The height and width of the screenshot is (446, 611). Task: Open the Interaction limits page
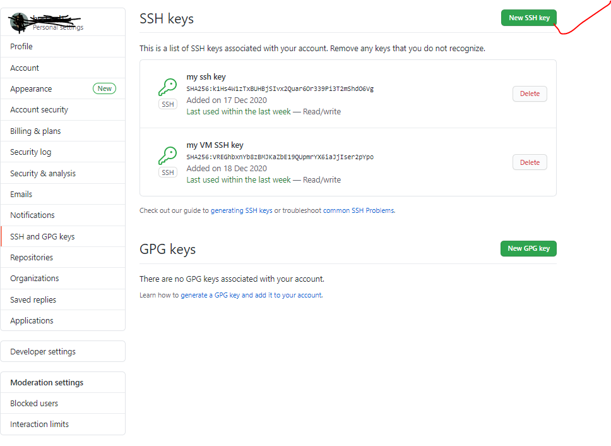coord(38,424)
